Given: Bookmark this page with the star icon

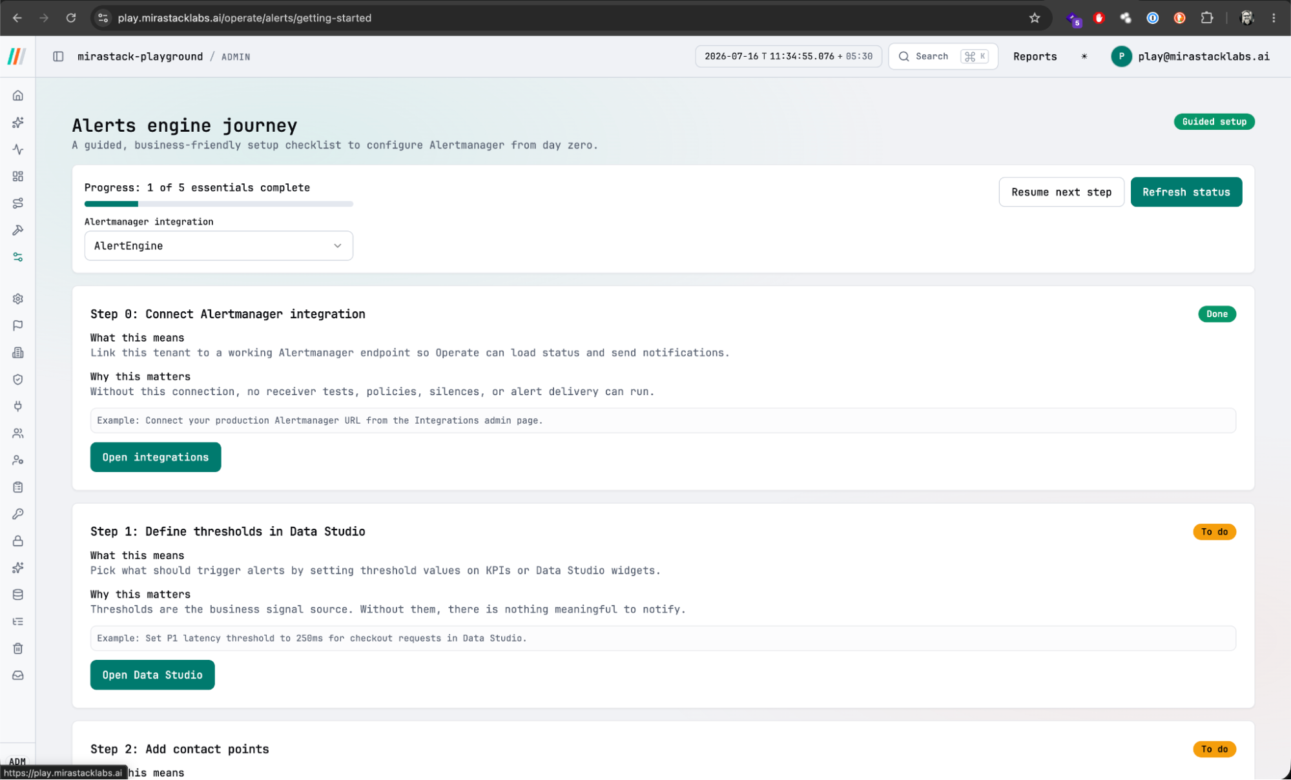Looking at the screenshot, I should point(1035,18).
